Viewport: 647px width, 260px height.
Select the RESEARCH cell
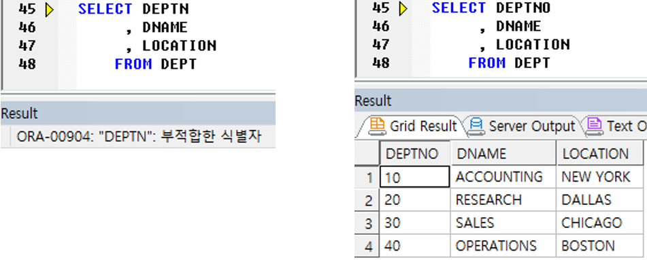point(503,200)
